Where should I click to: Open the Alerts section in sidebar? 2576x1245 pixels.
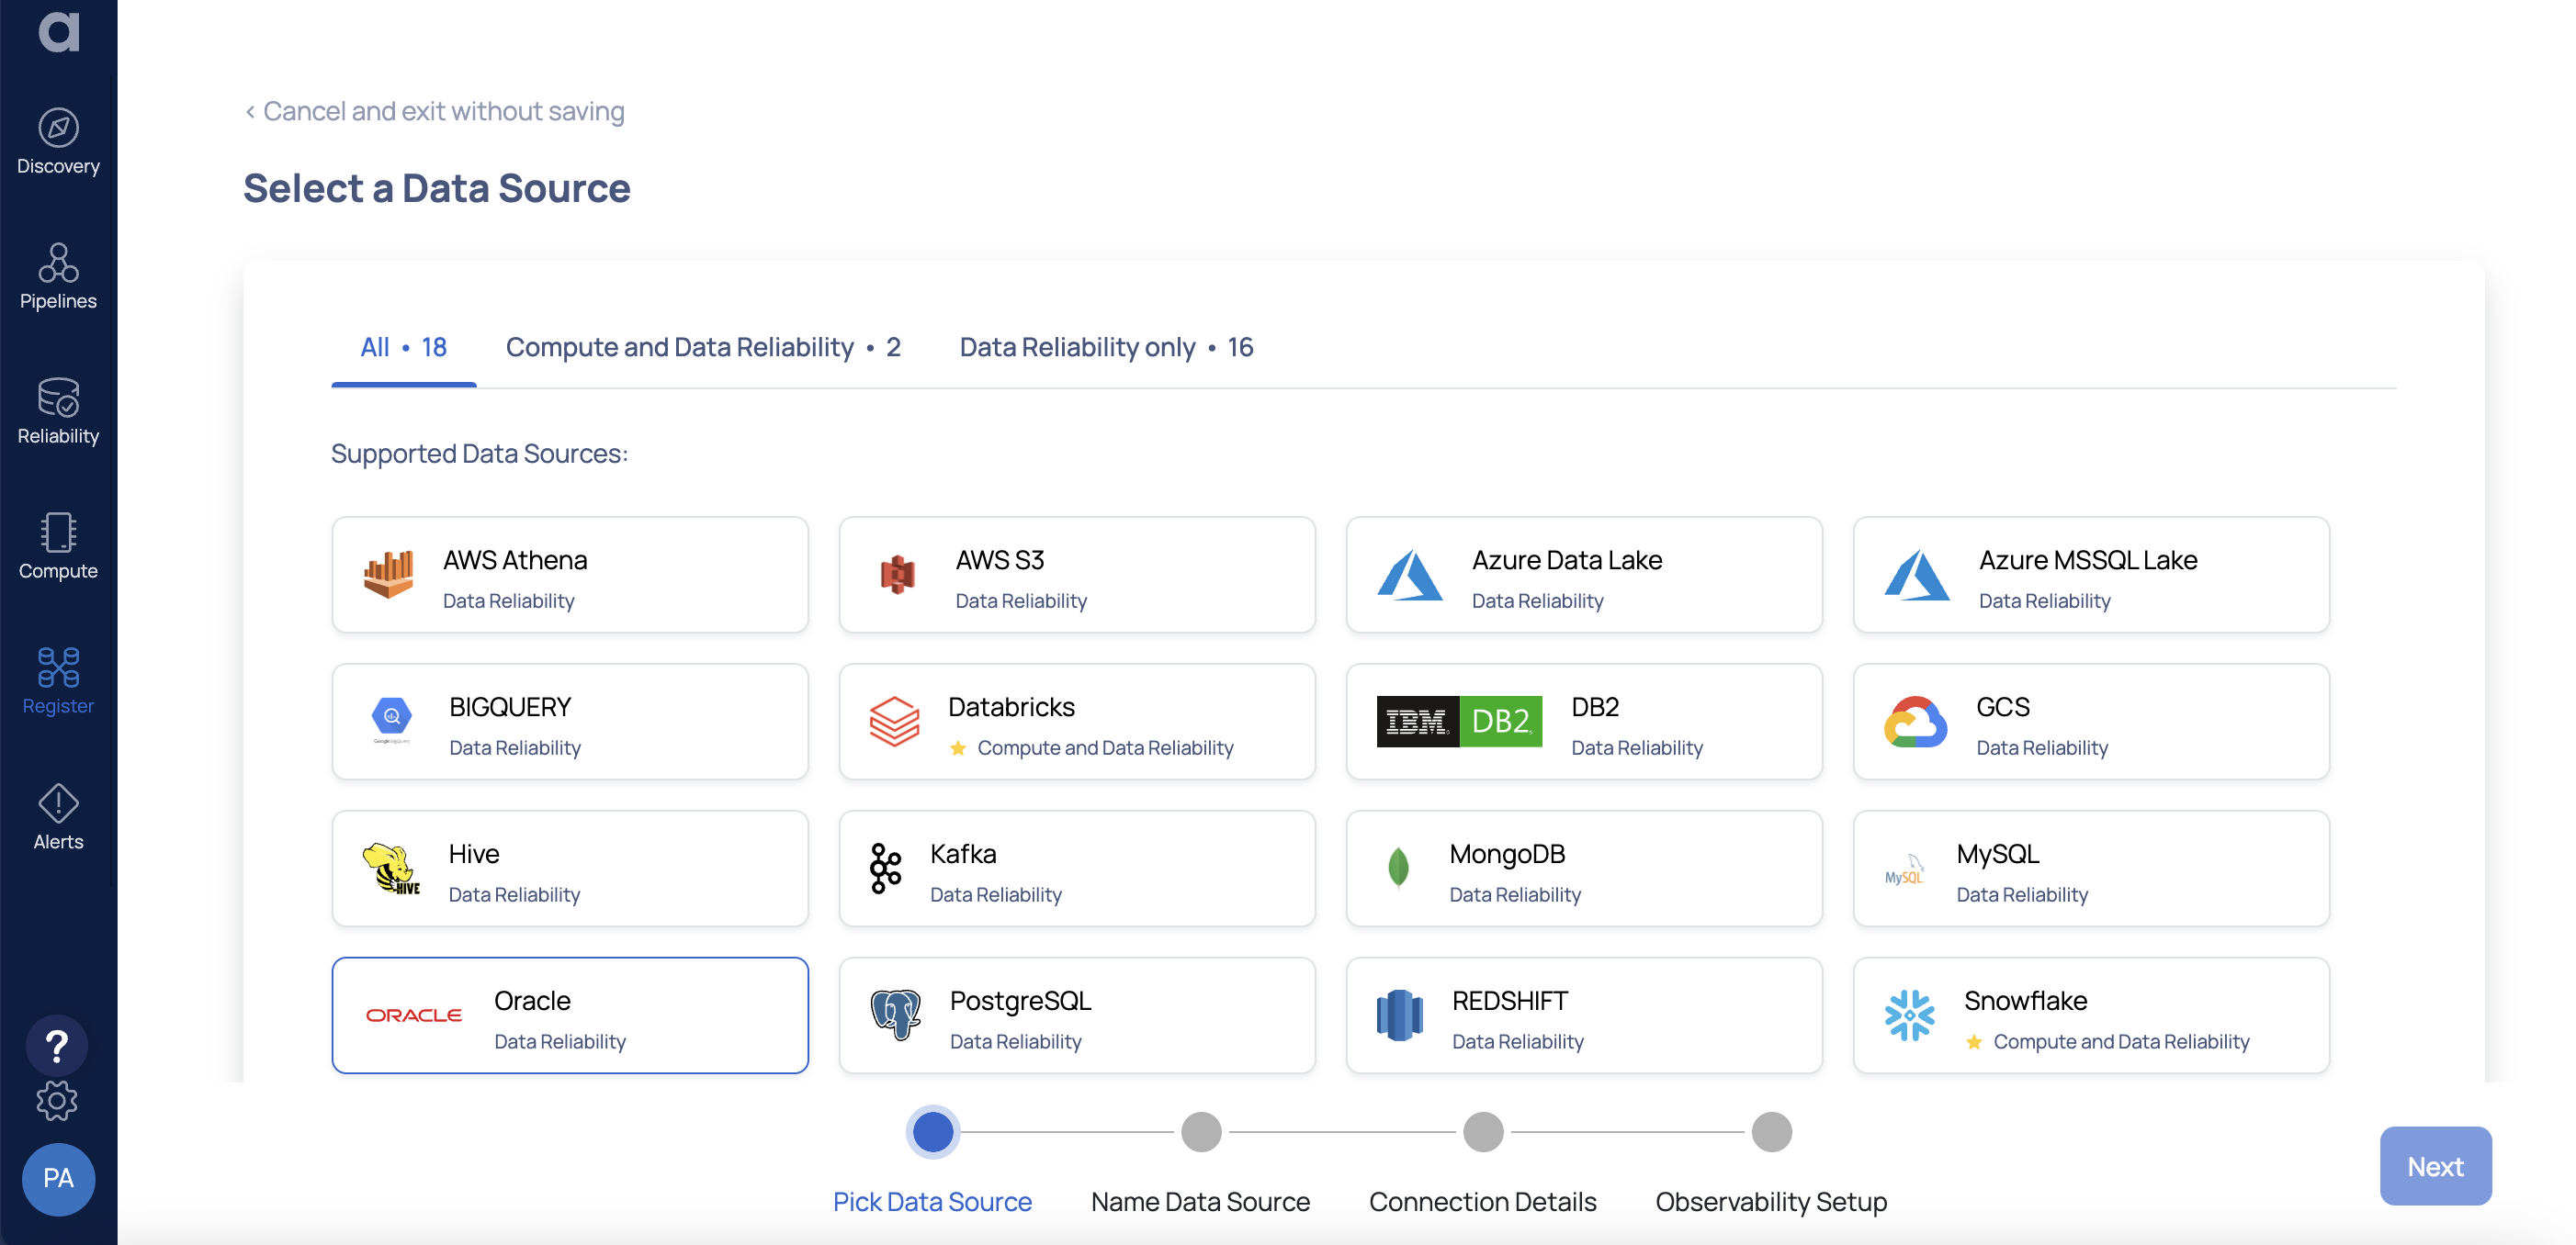58,817
